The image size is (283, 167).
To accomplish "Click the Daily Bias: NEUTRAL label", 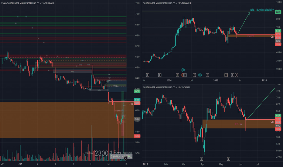I will [x=121, y=156].
